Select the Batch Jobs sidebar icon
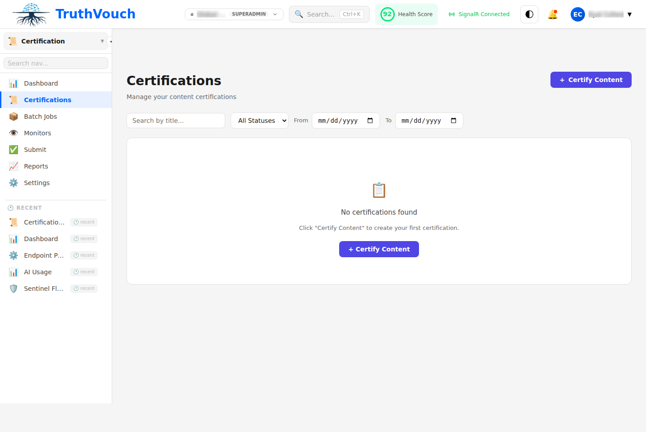The image size is (646, 432). point(14,116)
